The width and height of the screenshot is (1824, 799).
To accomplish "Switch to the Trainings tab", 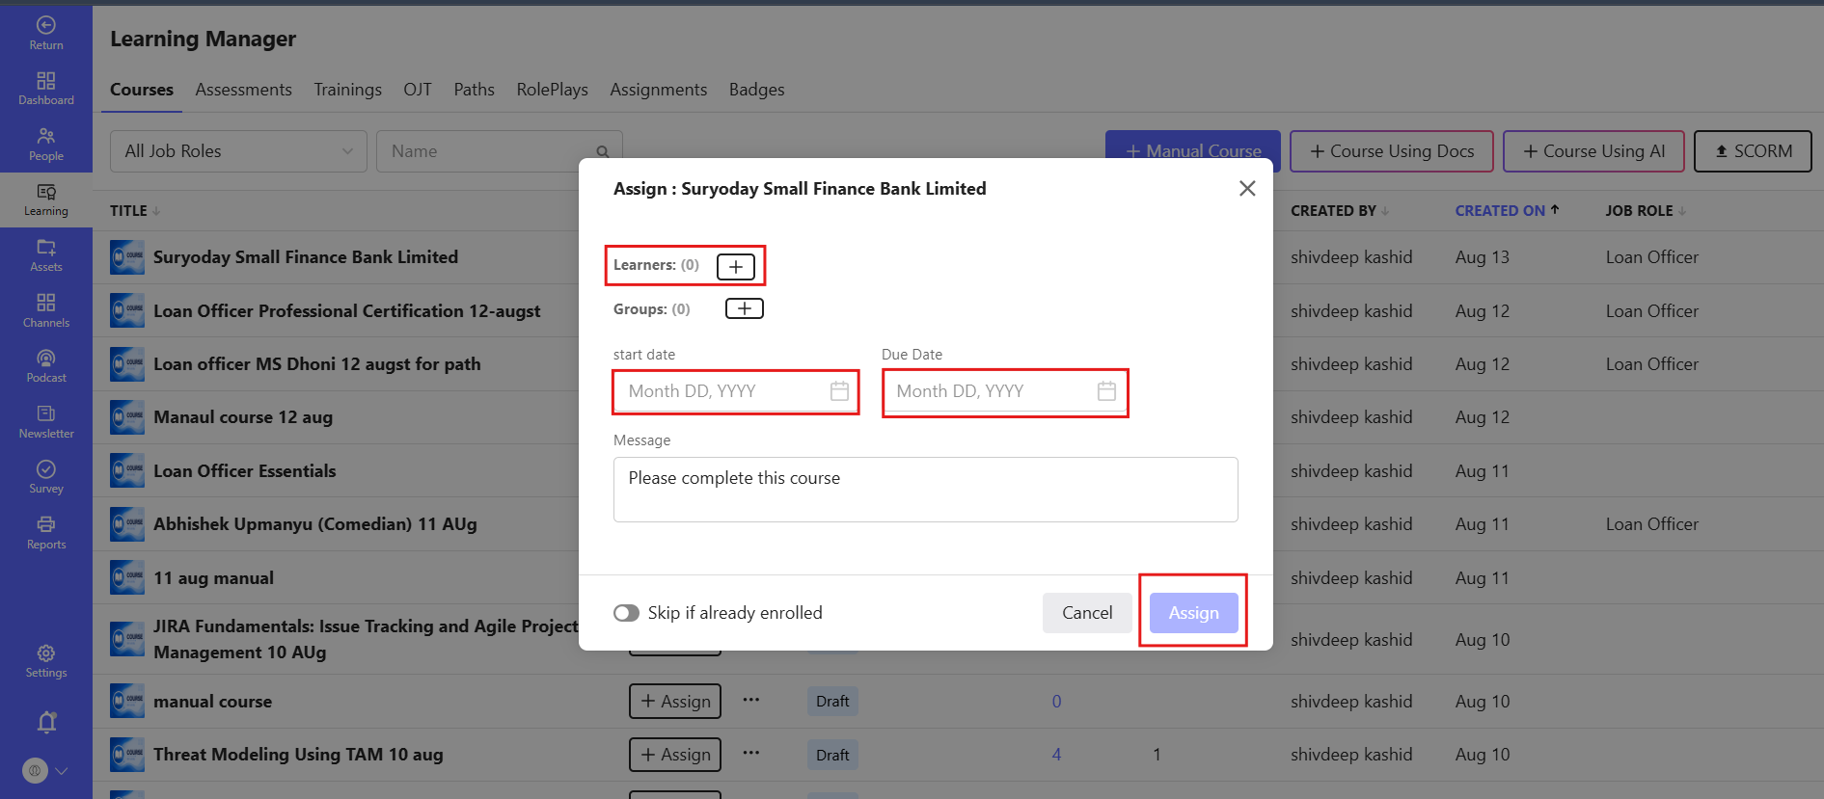I will pyautogui.click(x=347, y=90).
